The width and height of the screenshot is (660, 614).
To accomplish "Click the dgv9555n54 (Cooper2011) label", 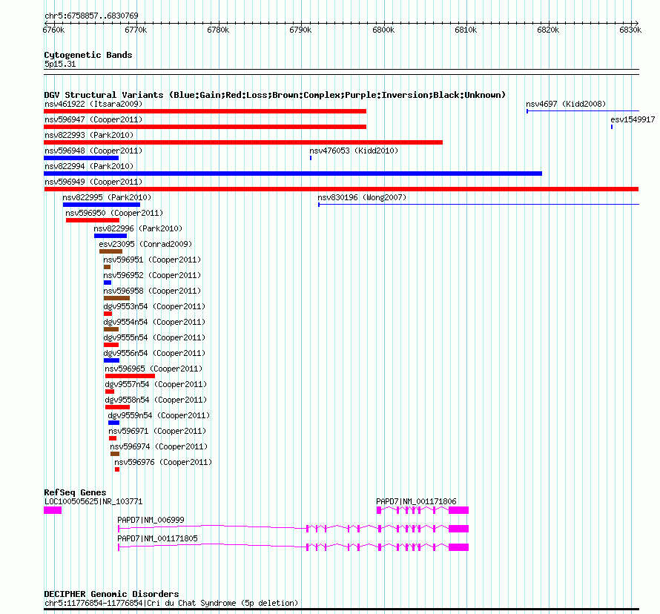I will pyautogui.click(x=154, y=337).
